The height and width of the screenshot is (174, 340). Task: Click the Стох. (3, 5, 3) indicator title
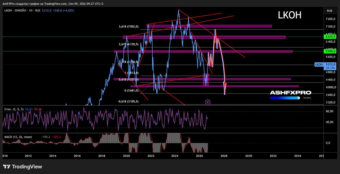pyautogui.click(x=13, y=109)
